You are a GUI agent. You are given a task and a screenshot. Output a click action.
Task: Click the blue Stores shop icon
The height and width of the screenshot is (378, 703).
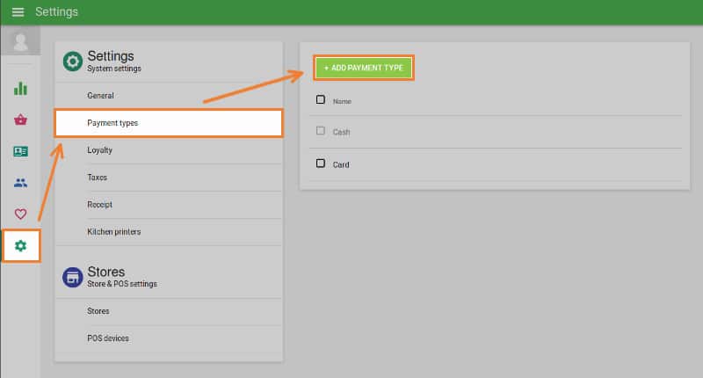(73, 277)
